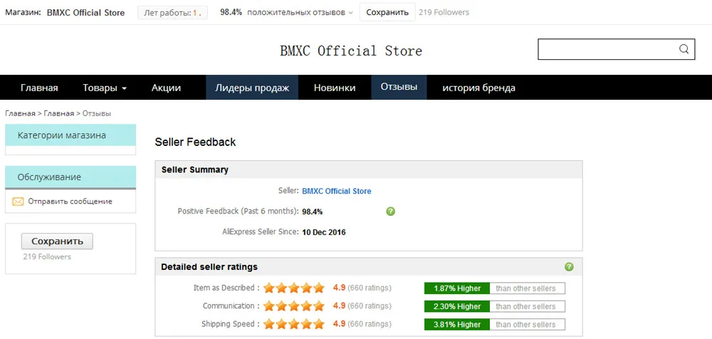Click Сохранить button in top bar
Screen dimensions: 712x339
[x=387, y=12]
